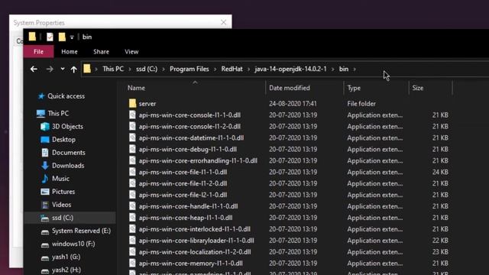Select api-ms-win-core-errorhandling-l1-1-0.dll file
The width and height of the screenshot is (489, 275).
click(x=198, y=160)
